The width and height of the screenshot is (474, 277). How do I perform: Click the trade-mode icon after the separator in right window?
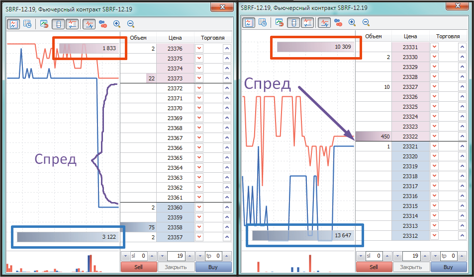coord(280,23)
